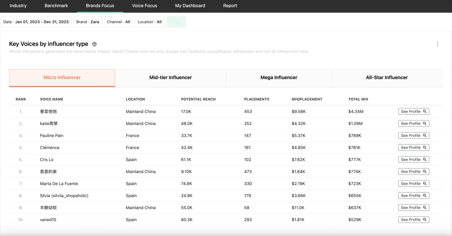Click the help icon beside Key Voices title
Image resolution: width=452 pixels, height=236 pixels.
pos(95,44)
